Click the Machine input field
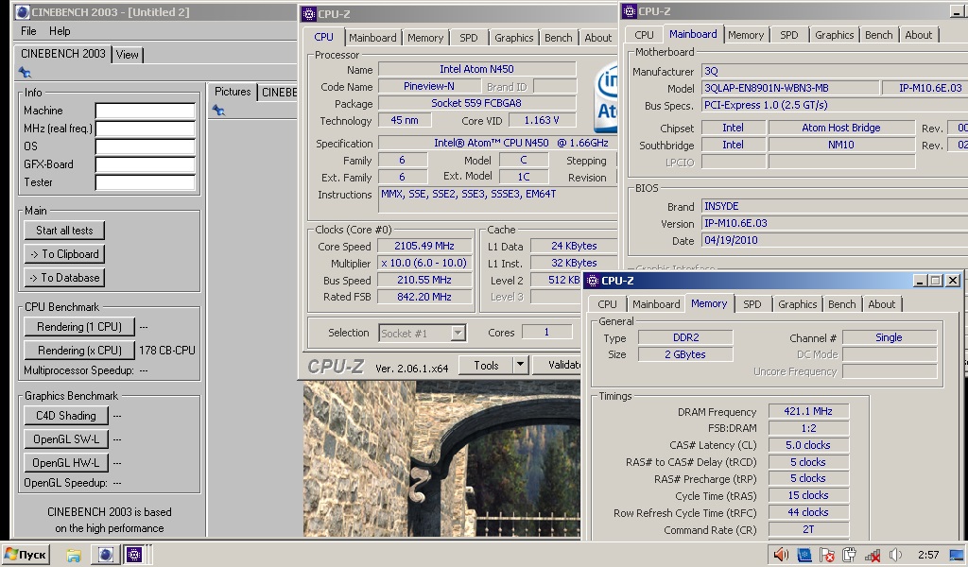This screenshot has height=567, width=968. point(145,112)
